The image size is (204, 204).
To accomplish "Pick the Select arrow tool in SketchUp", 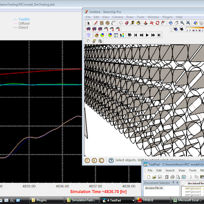I will click(89, 23).
